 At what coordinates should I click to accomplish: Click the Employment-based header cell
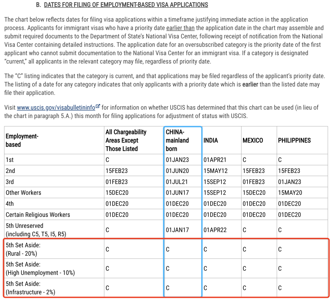22,140
